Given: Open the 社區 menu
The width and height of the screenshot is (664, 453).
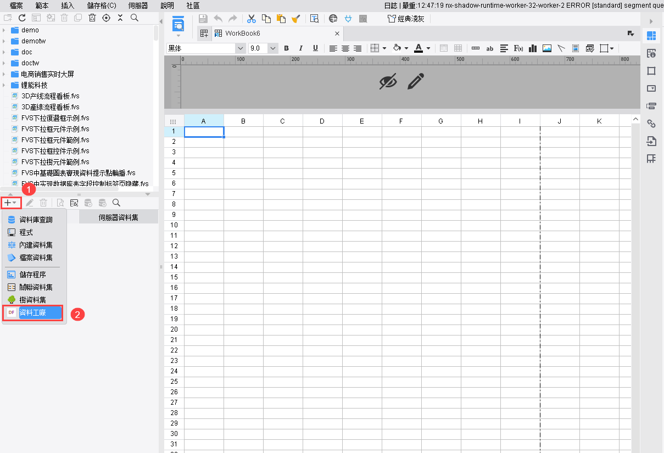Looking at the screenshot, I should click(x=193, y=5).
